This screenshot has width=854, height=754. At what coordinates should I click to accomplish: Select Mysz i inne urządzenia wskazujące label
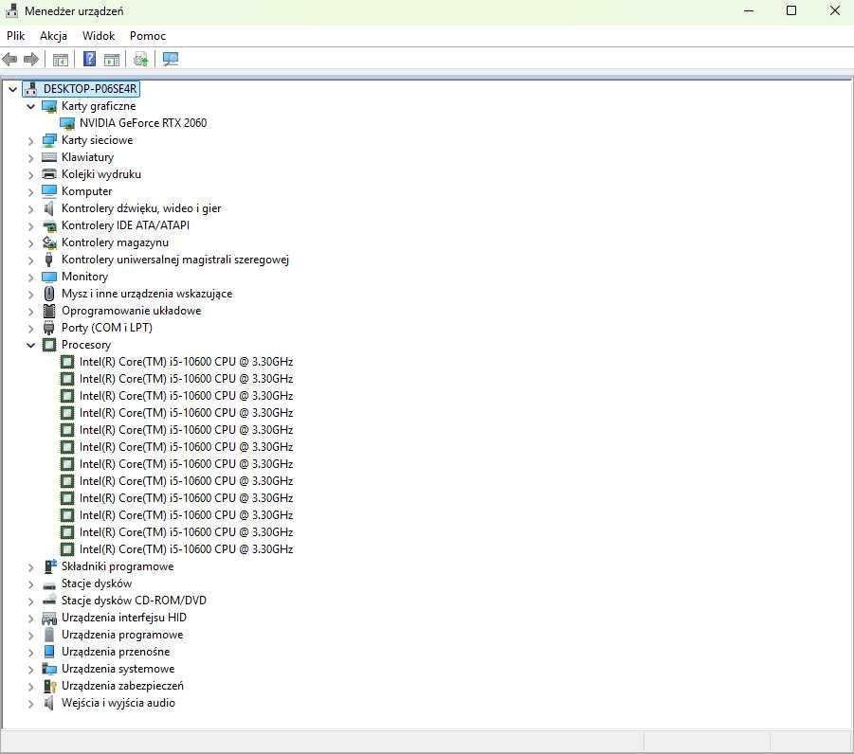click(147, 294)
